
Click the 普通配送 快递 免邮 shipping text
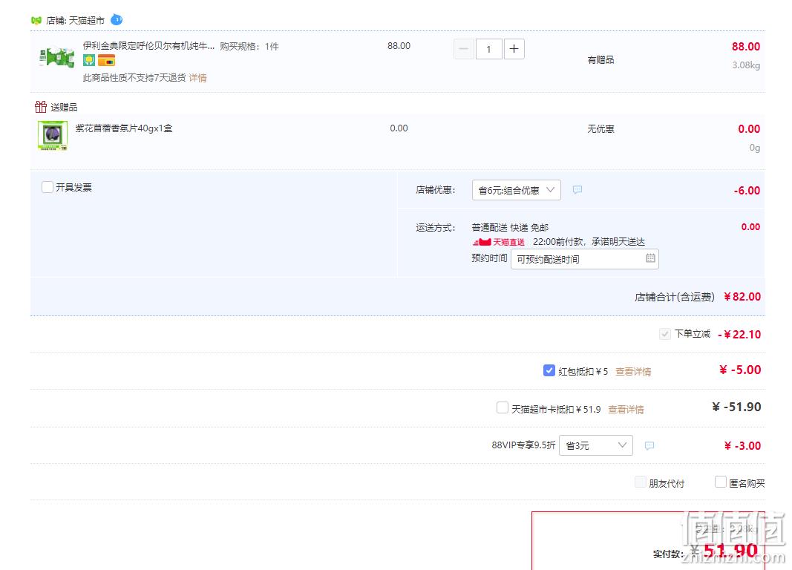point(510,228)
